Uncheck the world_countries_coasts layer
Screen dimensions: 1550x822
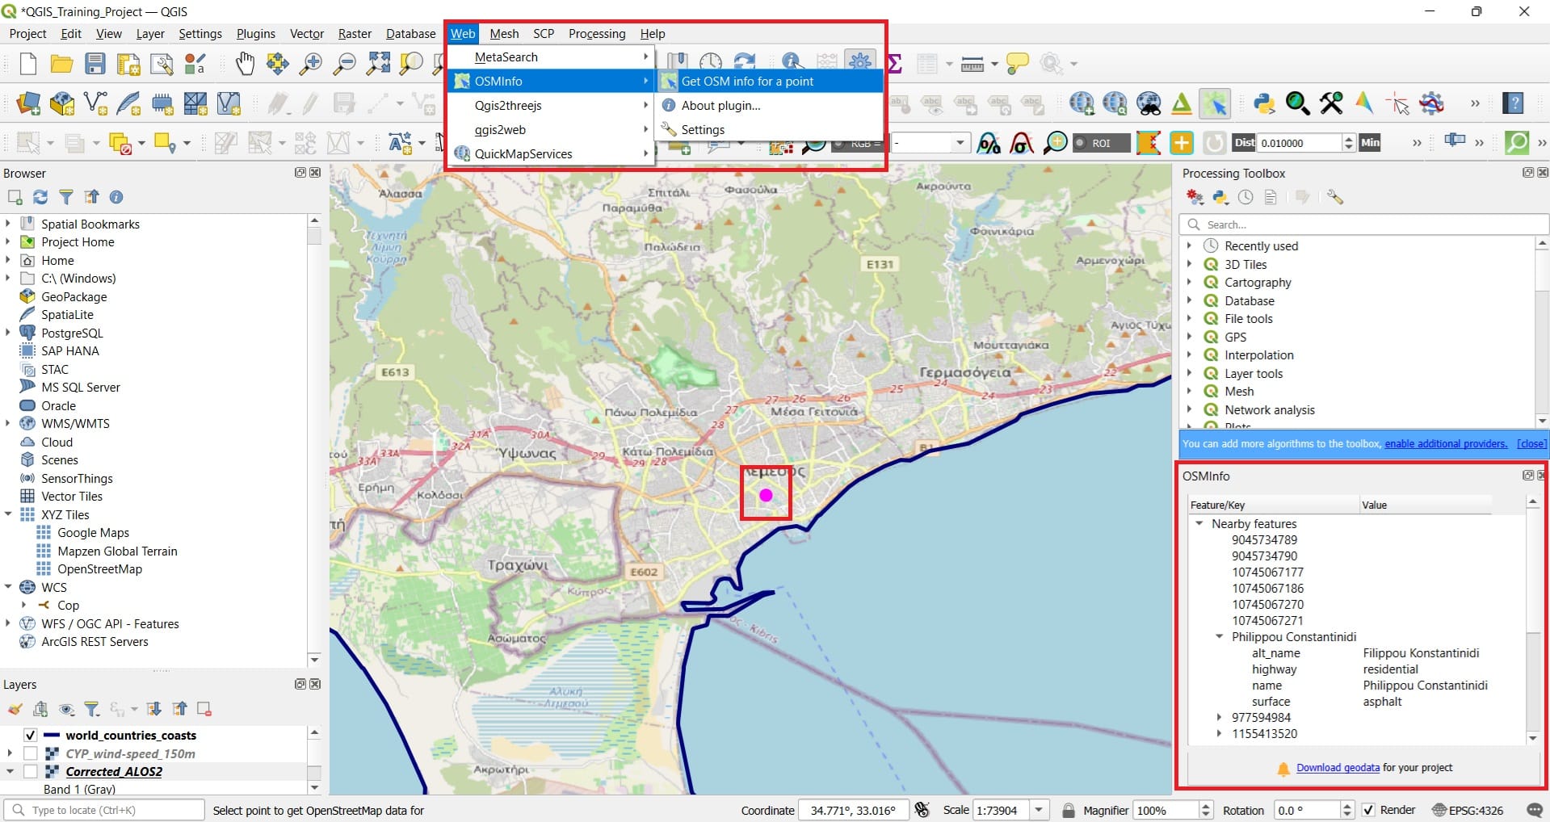click(31, 735)
